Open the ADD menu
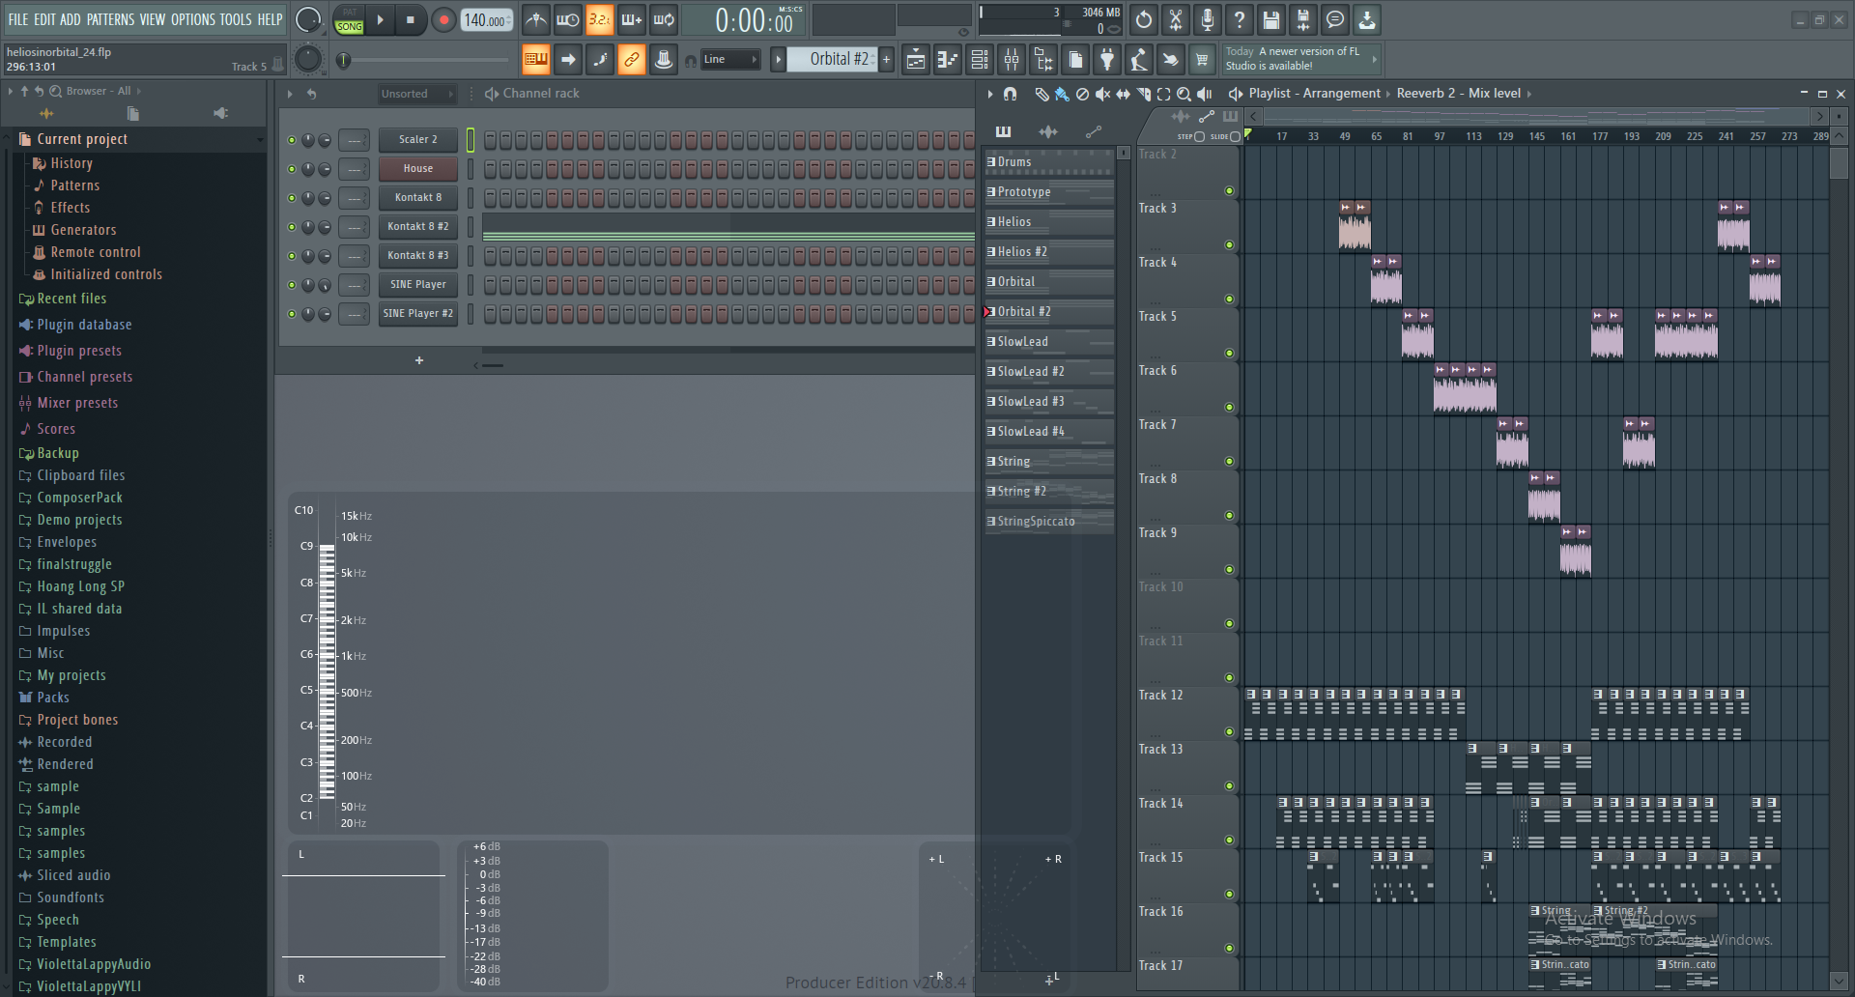1855x997 pixels. point(71,19)
